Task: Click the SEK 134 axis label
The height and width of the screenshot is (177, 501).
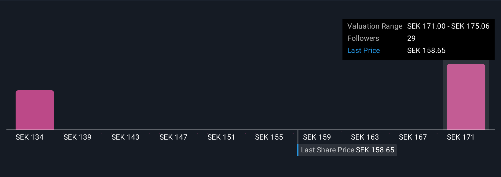Action: 30,137
